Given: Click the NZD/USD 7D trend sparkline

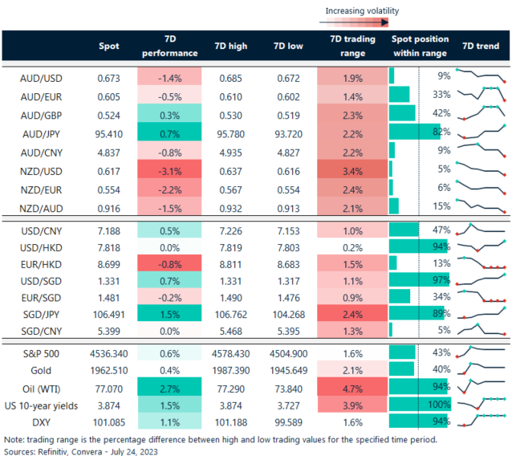Looking at the screenshot, I should 481,169.
